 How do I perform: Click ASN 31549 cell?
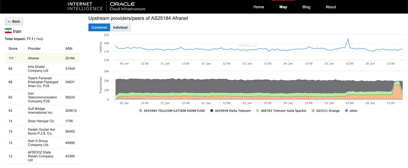(70, 69)
